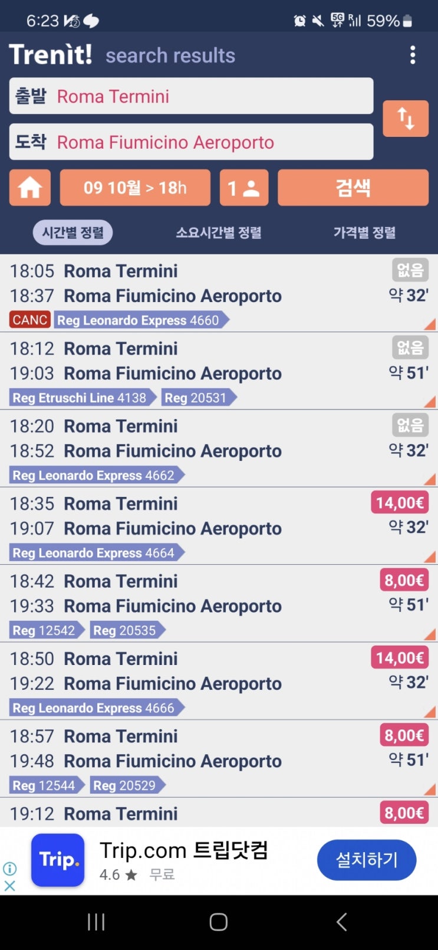Close the Trip.com ad banner
Screen dimensions: 438x950
pos(10,886)
